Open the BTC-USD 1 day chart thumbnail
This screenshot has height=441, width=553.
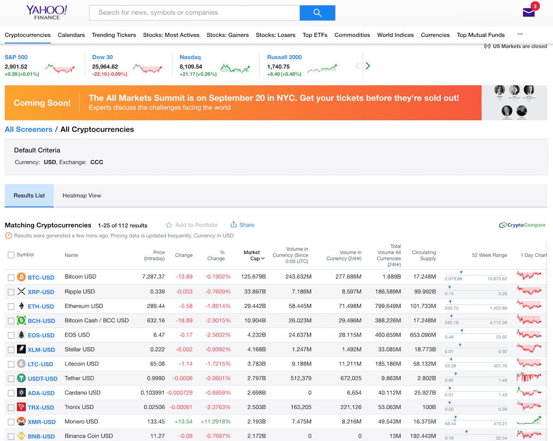(529, 276)
